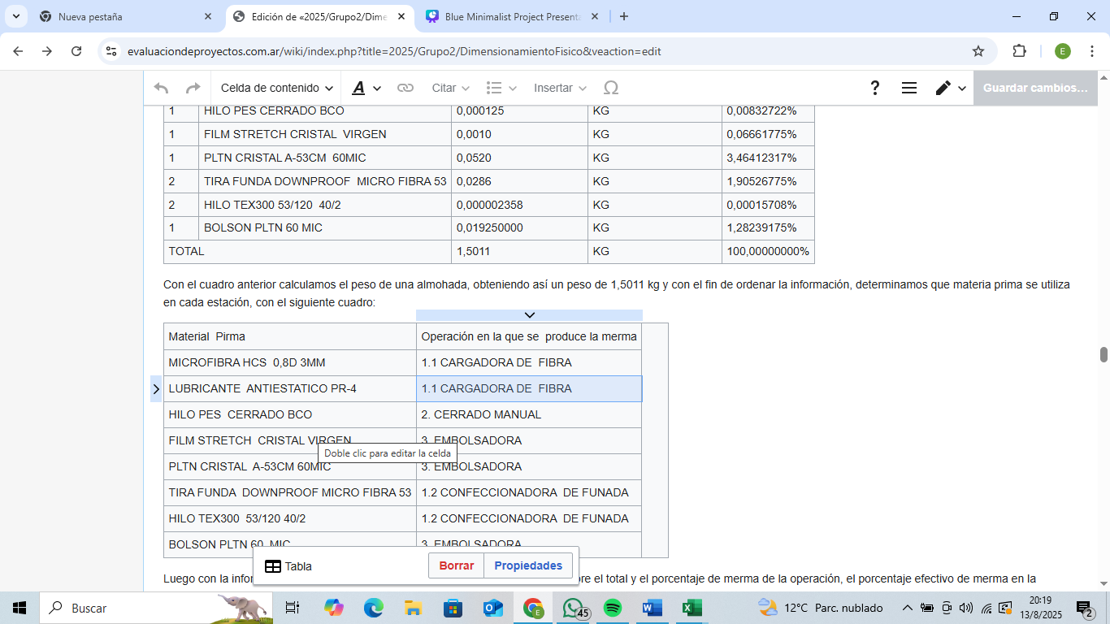1110x624 pixels.
Task: Open table Propiedades
Action: pos(528,565)
